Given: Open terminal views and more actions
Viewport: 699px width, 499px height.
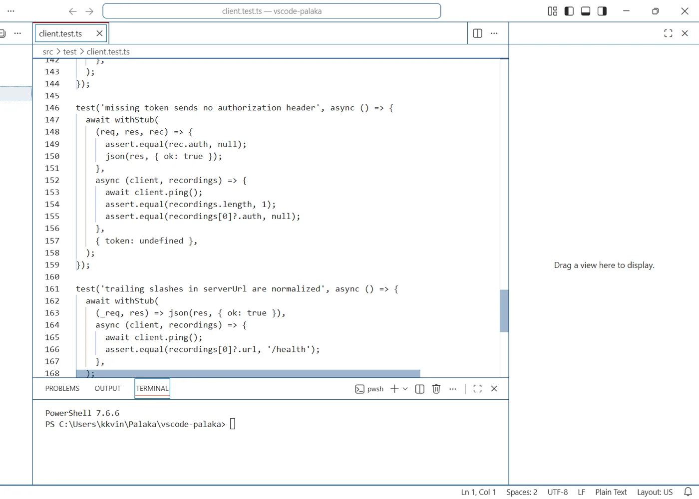Looking at the screenshot, I should pyautogui.click(x=453, y=389).
